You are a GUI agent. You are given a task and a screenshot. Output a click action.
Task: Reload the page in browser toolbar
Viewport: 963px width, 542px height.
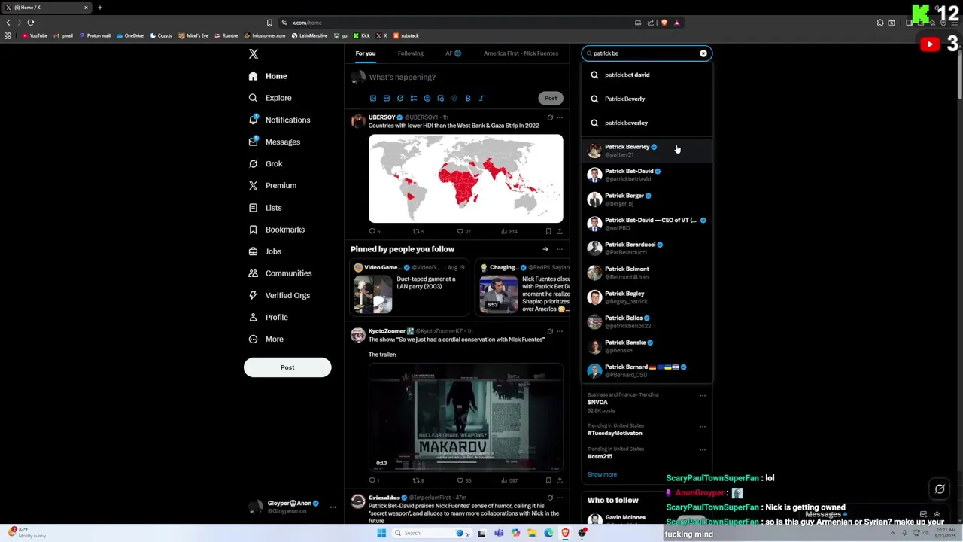[x=31, y=23]
